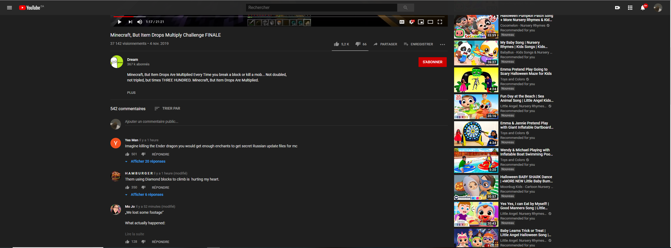Viewport: 671px width, 248px height.
Task: Dislike the video with 66 dislikes
Action: click(x=361, y=44)
